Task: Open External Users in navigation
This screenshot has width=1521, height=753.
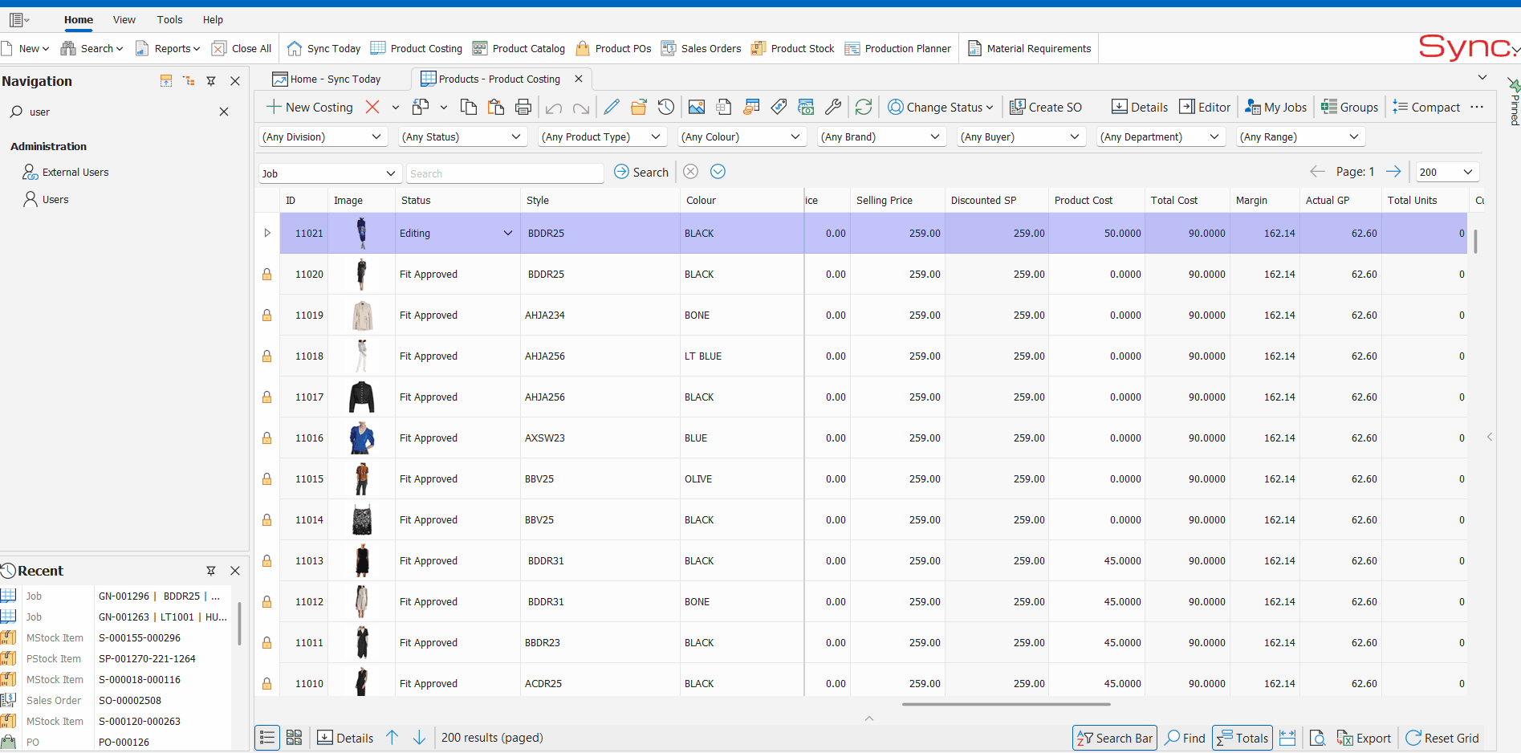Action: coord(66,172)
